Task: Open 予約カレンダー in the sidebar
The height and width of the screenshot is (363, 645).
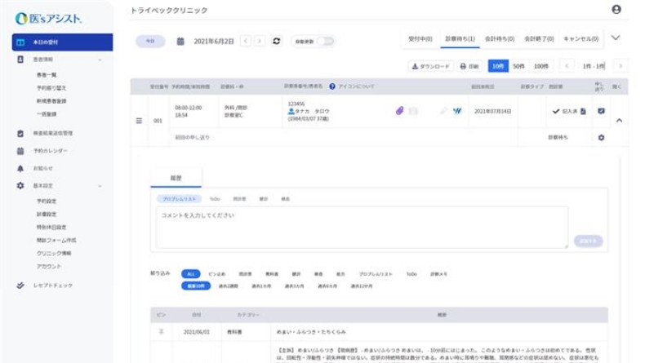Action: tap(51, 151)
